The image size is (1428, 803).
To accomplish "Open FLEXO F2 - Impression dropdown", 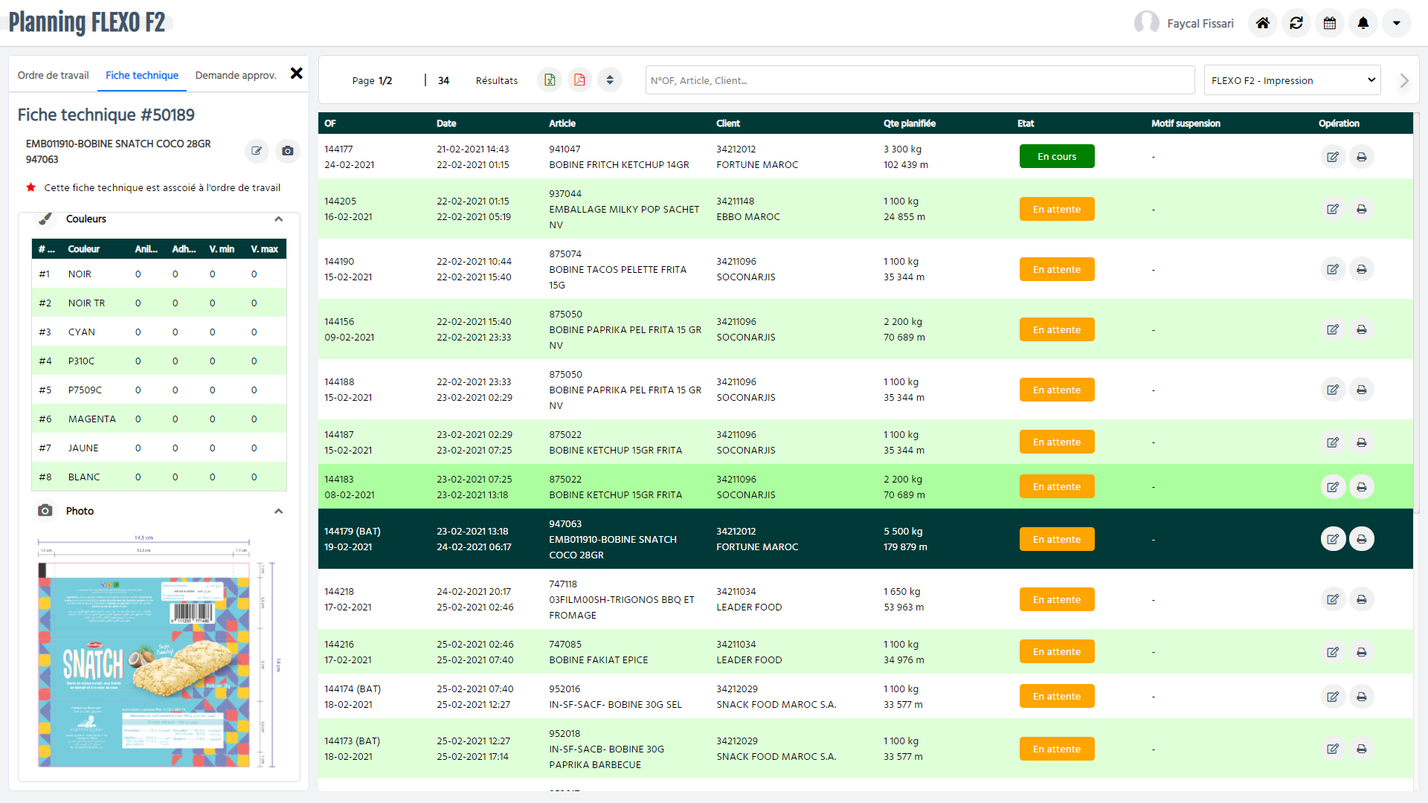I will click(x=1292, y=80).
